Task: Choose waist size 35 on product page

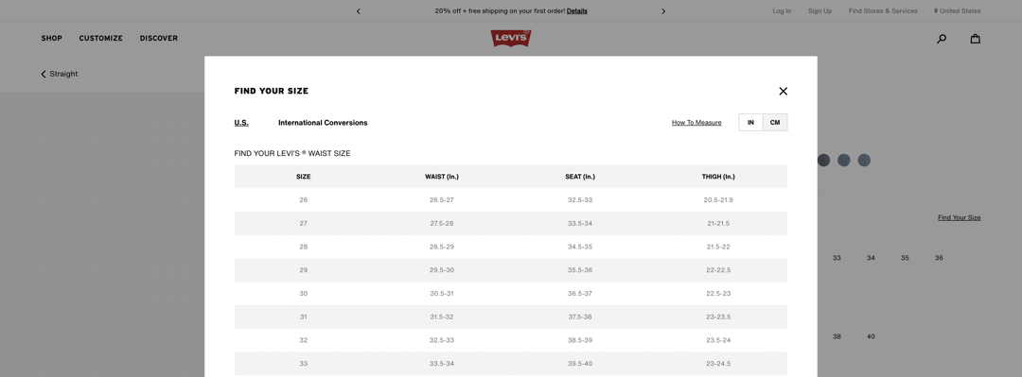Action: point(905,258)
